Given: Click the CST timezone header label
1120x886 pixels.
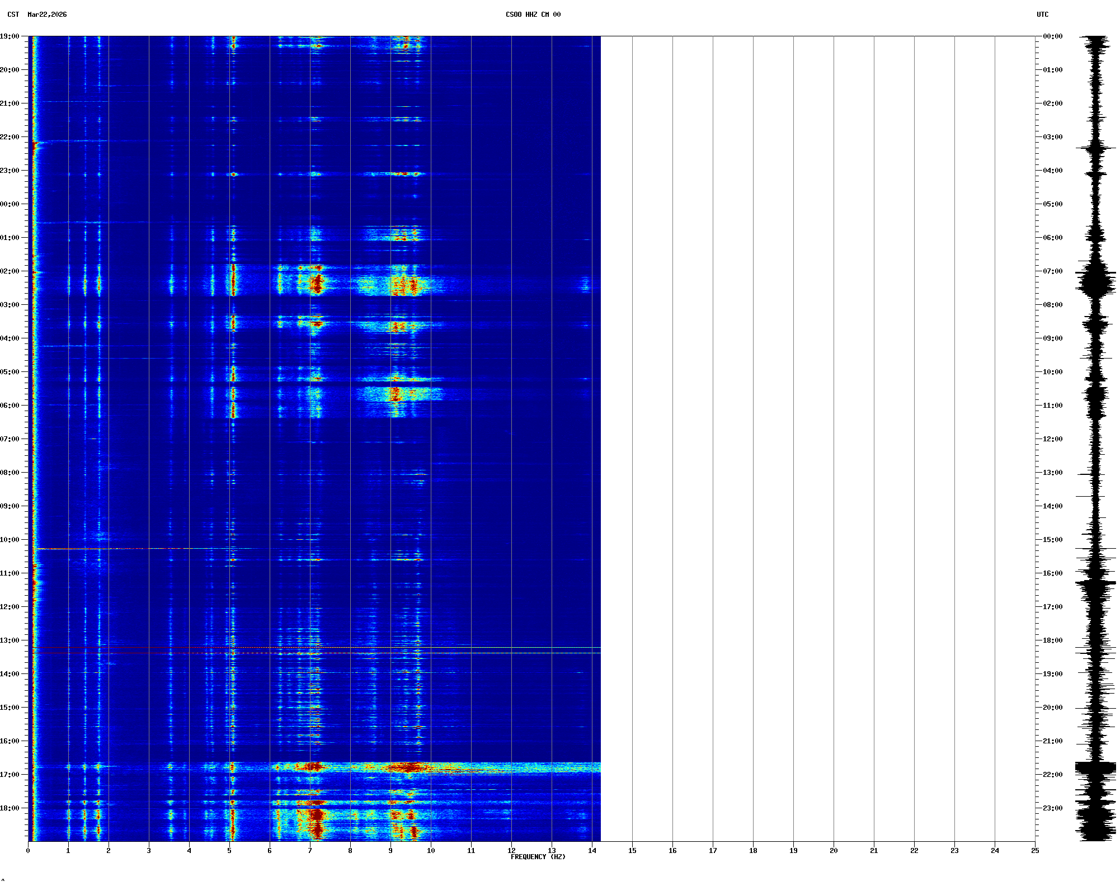Looking at the screenshot, I should [13, 15].
